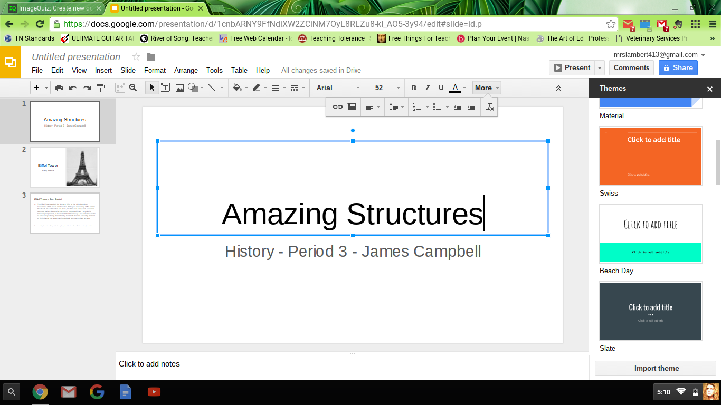Open the text color picker

[x=456, y=88]
